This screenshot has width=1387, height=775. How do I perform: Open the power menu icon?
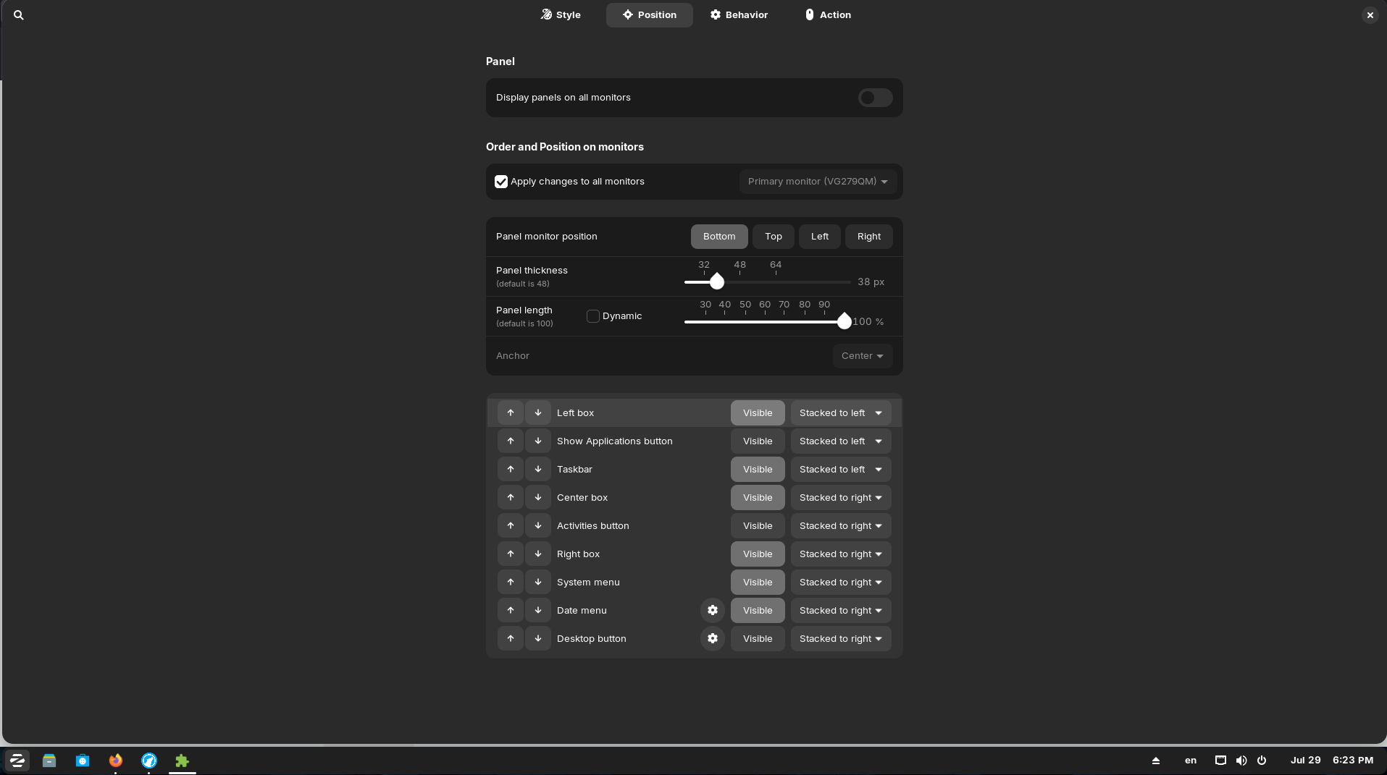1262,761
